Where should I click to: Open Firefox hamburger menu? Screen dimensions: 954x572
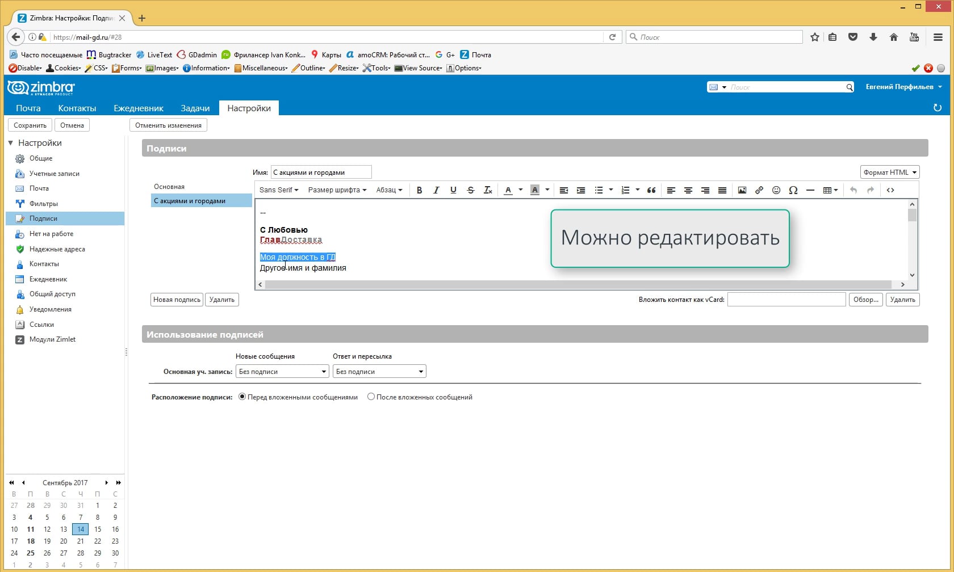pos(938,37)
